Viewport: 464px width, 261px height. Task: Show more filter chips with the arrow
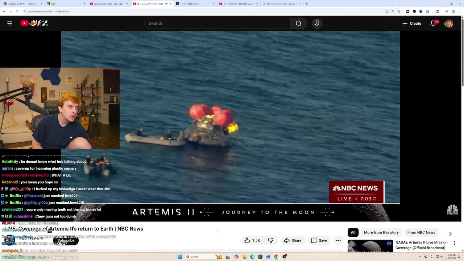(450, 234)
